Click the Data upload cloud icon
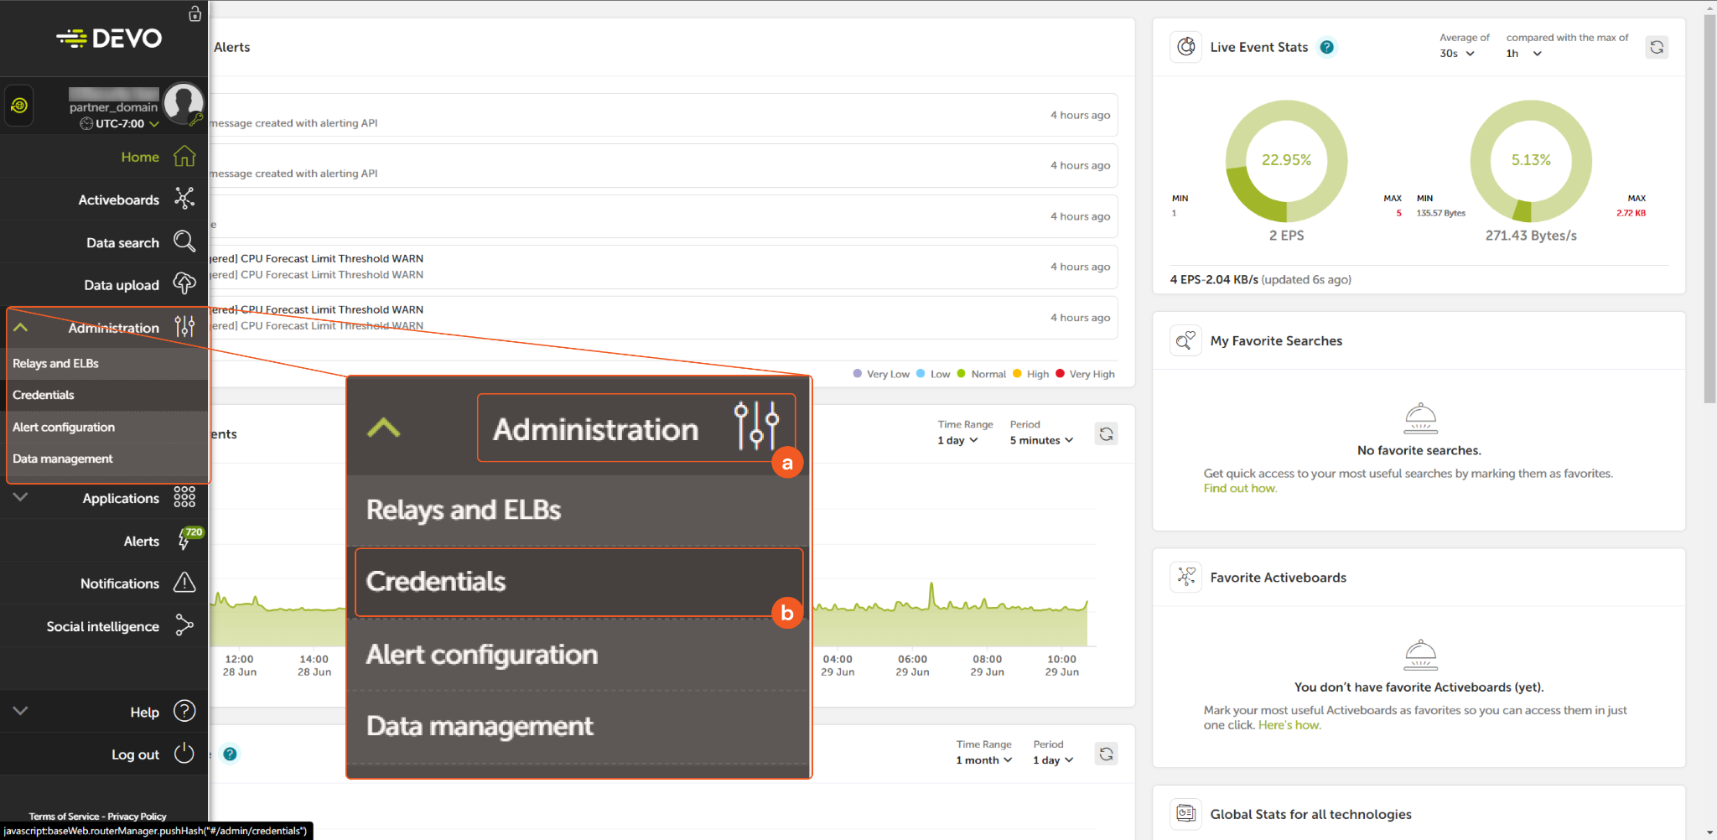This screenshot has width=1717, height=840. tap(184, 284)
